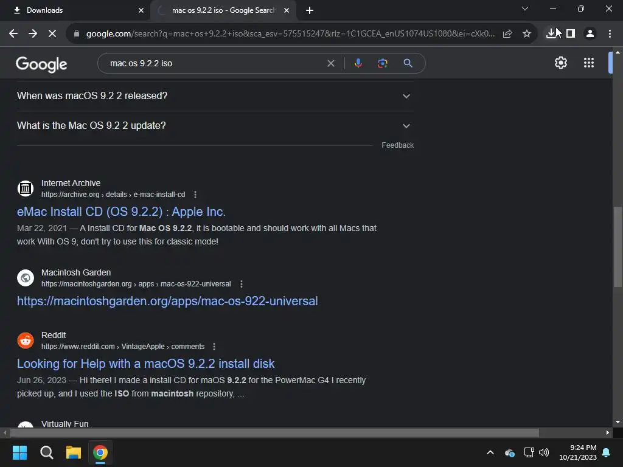Open 'Looking for Help with a macOS 9.2.2 install disk'
623x467 pixels.
145,364
